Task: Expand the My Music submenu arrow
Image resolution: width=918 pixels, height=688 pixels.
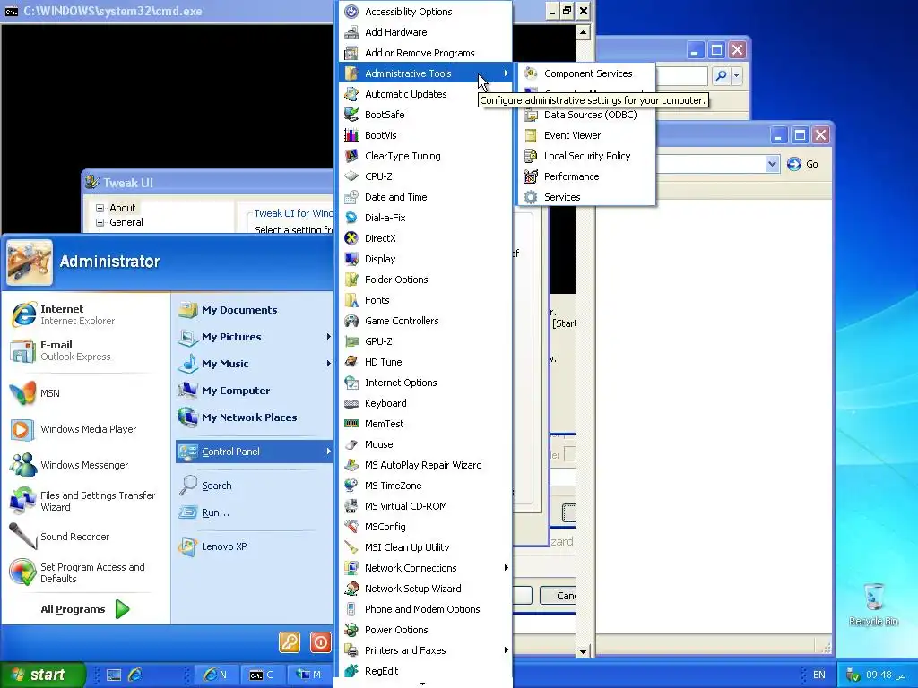Action: (328, 364)
